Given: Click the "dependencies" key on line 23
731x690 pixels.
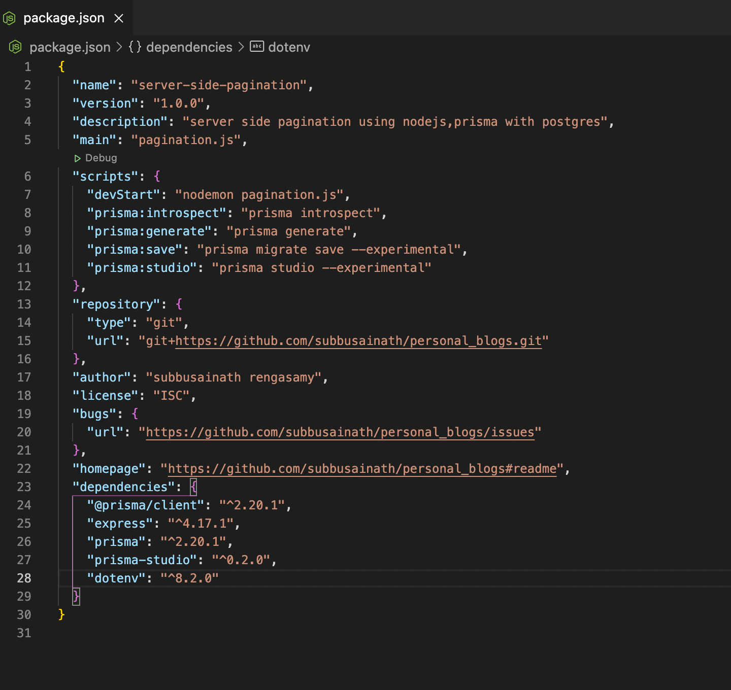Looking at the screenshot, I should pos(124,487).
